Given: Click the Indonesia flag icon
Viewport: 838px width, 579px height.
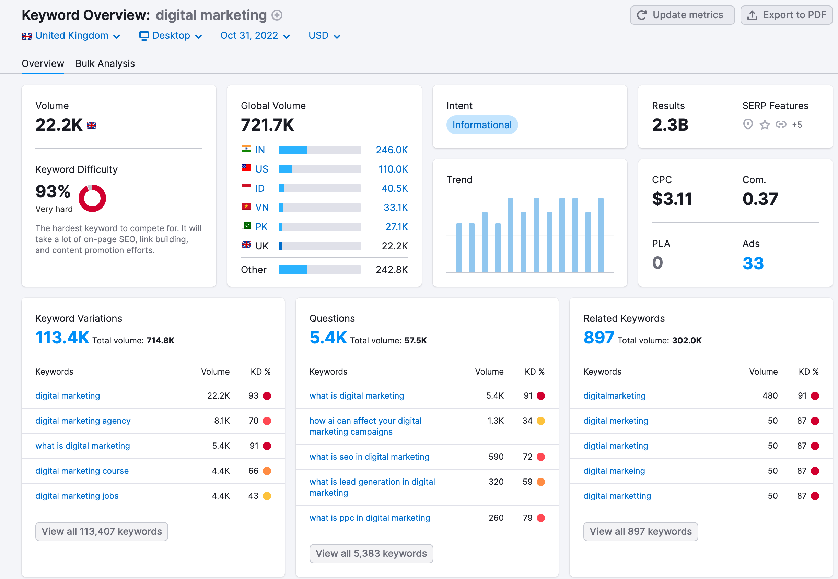Looking at the screenshot, I should 246,187.
